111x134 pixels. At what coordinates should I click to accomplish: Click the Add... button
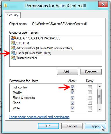[x=67, y=72]
